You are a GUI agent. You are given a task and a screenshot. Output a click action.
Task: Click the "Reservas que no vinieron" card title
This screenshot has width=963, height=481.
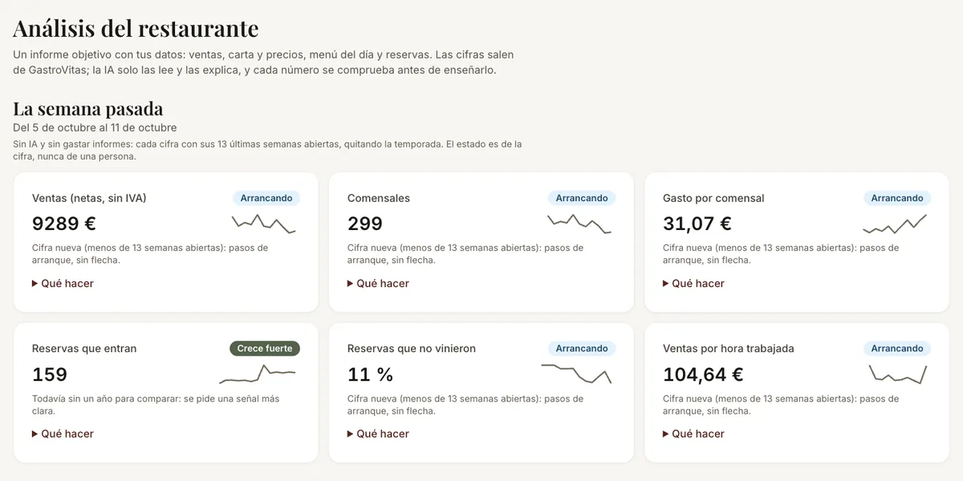(x=412, y=349)
